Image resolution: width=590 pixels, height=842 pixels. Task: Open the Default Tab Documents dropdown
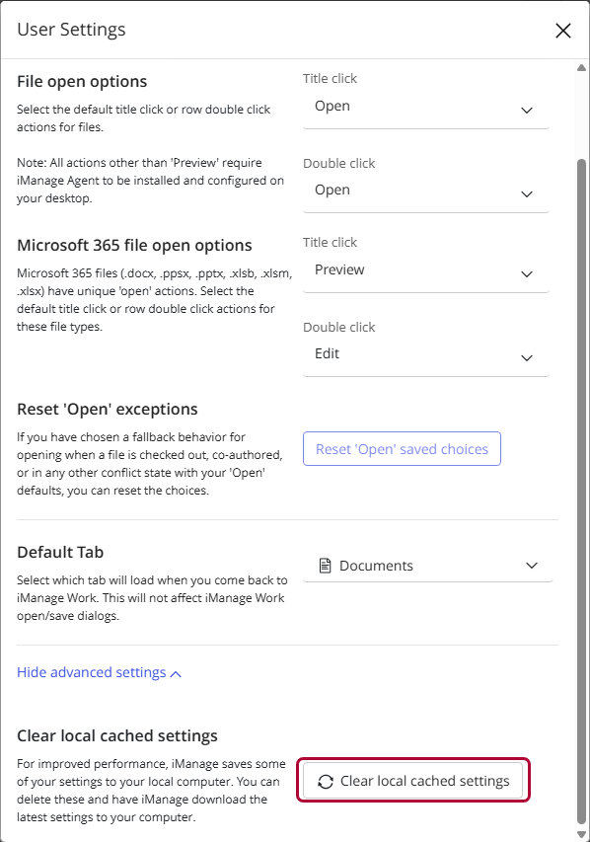coord(428,566)
